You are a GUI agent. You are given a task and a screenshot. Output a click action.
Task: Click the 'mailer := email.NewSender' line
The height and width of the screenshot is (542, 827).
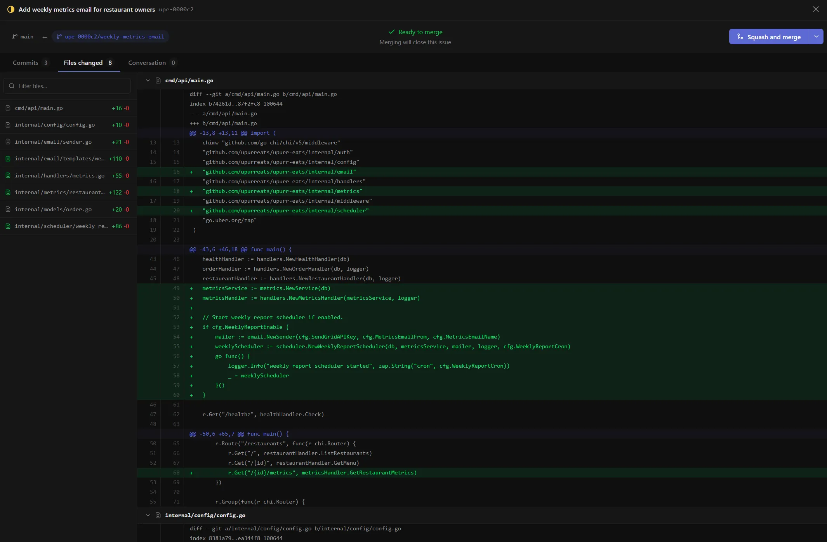point(482,337)
